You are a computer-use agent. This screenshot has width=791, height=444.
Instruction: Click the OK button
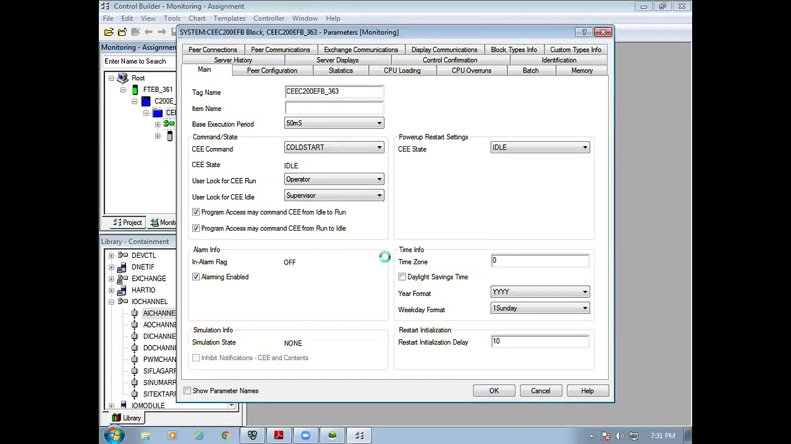(x=494, y=391)
